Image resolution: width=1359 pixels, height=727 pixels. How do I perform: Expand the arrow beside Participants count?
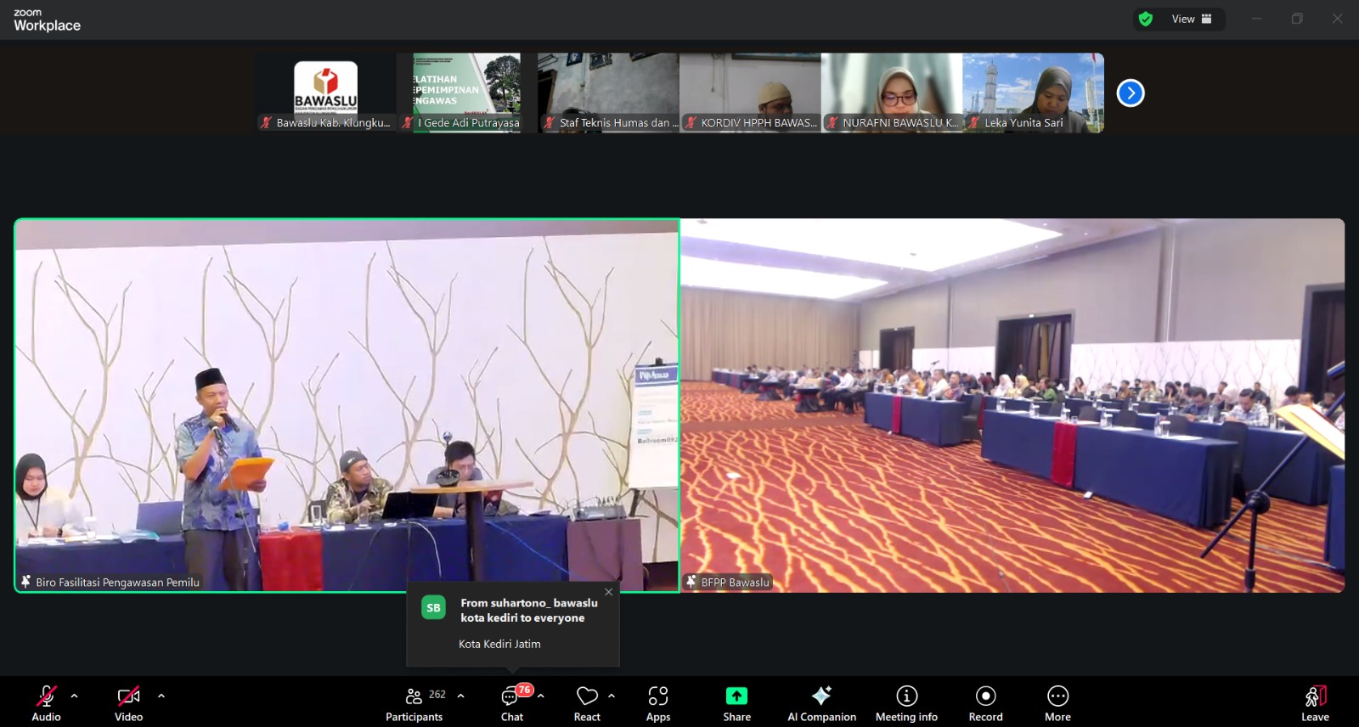461,696
